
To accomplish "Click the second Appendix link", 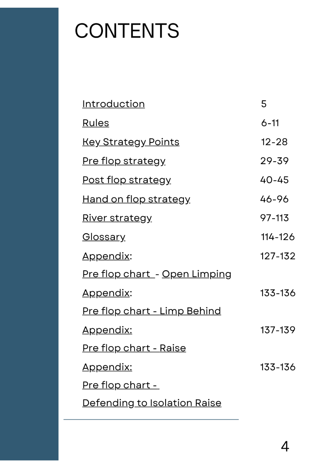I will [106, 293].
